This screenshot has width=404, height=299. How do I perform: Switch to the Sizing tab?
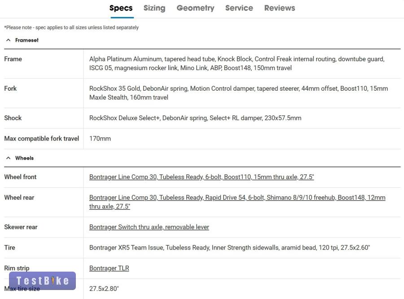[154, 8]
